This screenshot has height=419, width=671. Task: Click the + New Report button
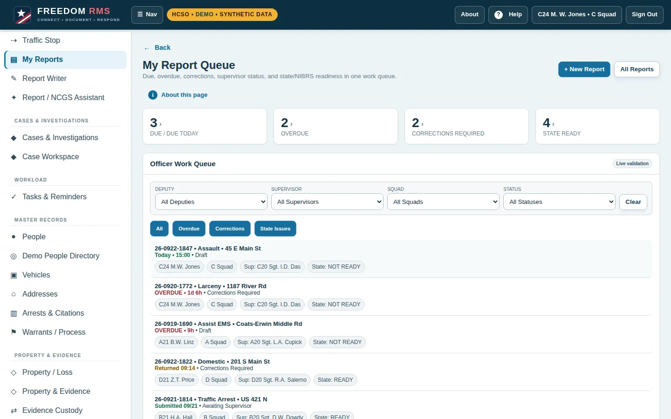(x=584, y=69)
